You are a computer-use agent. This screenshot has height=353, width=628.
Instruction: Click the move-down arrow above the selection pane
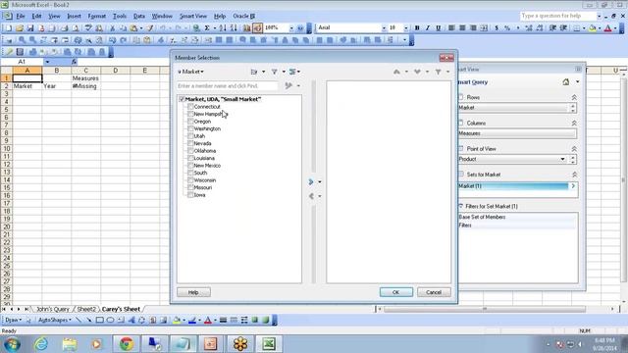click(417, 72)
